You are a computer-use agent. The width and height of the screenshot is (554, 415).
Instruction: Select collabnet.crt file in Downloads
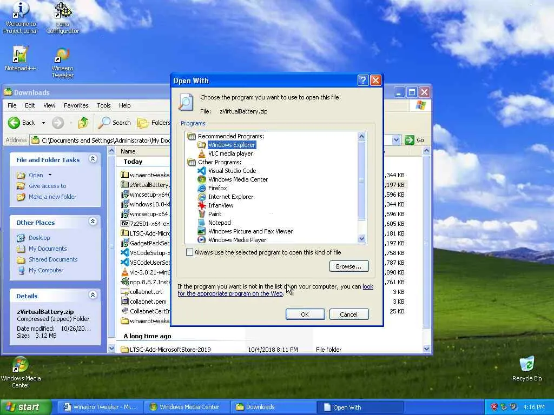pyautogui.click(x=146, y=292)
